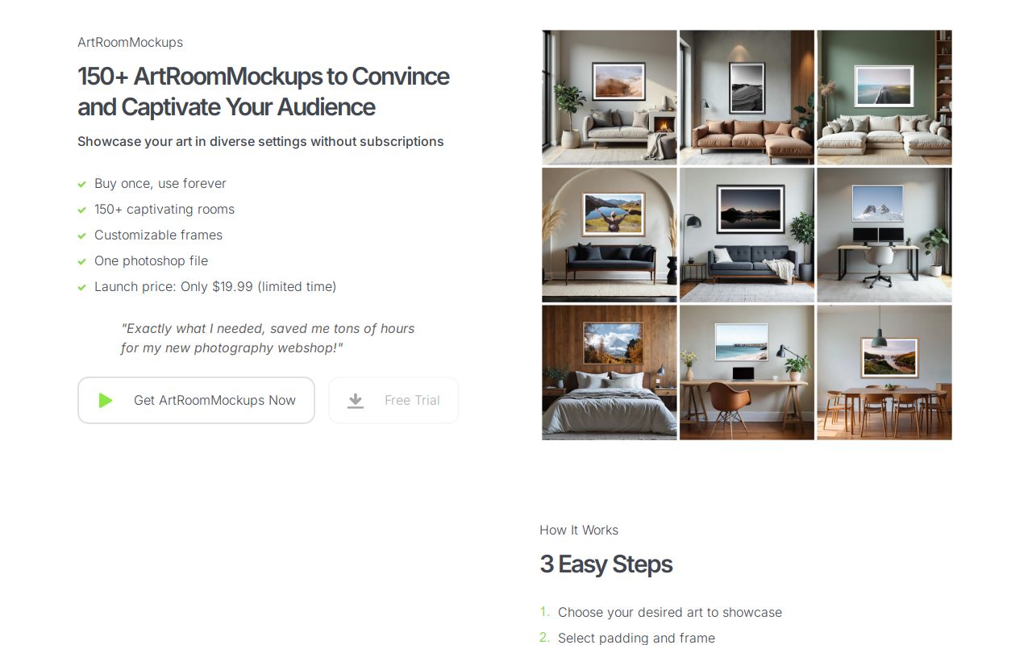Click the How It Works label
The height and width of the screenshot is (645, 1032).
[579, 530]
